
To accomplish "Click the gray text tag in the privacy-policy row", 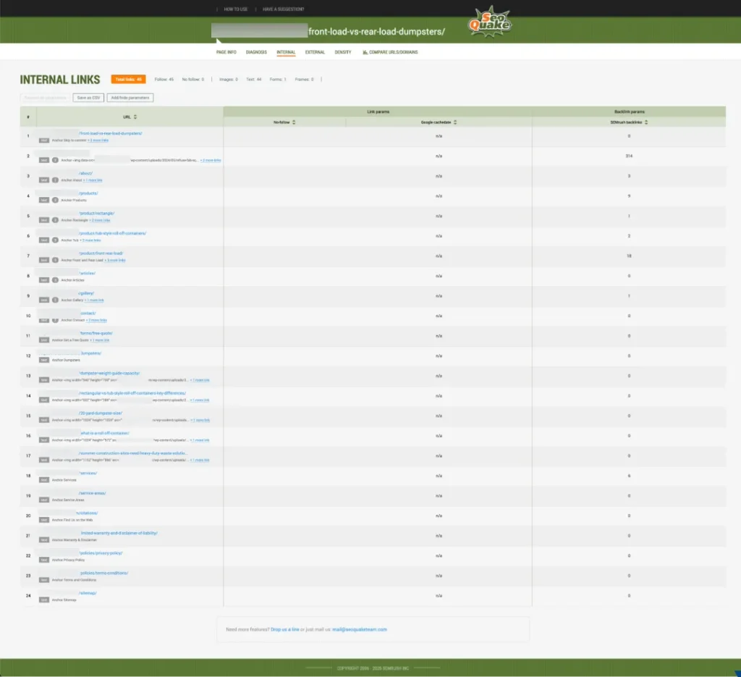I will pos(44,560).
